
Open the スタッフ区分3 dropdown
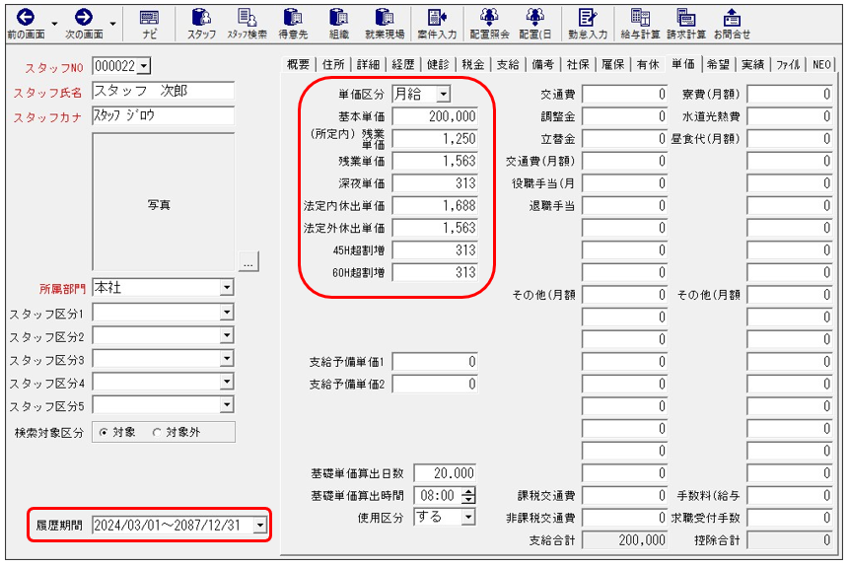pyautogui.click(x=227, y=359)
